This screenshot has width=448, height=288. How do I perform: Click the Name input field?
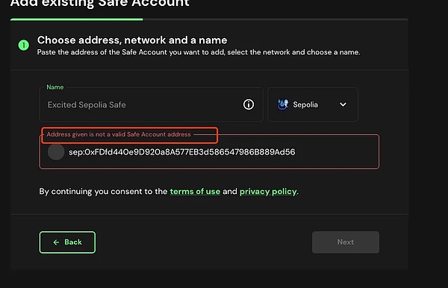pyautogui.click(x=151, y=104)
